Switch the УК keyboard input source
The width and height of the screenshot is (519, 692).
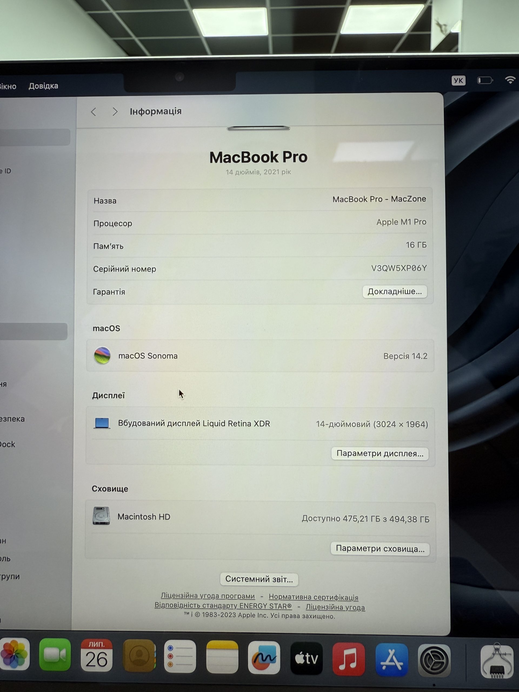[458, 80]
